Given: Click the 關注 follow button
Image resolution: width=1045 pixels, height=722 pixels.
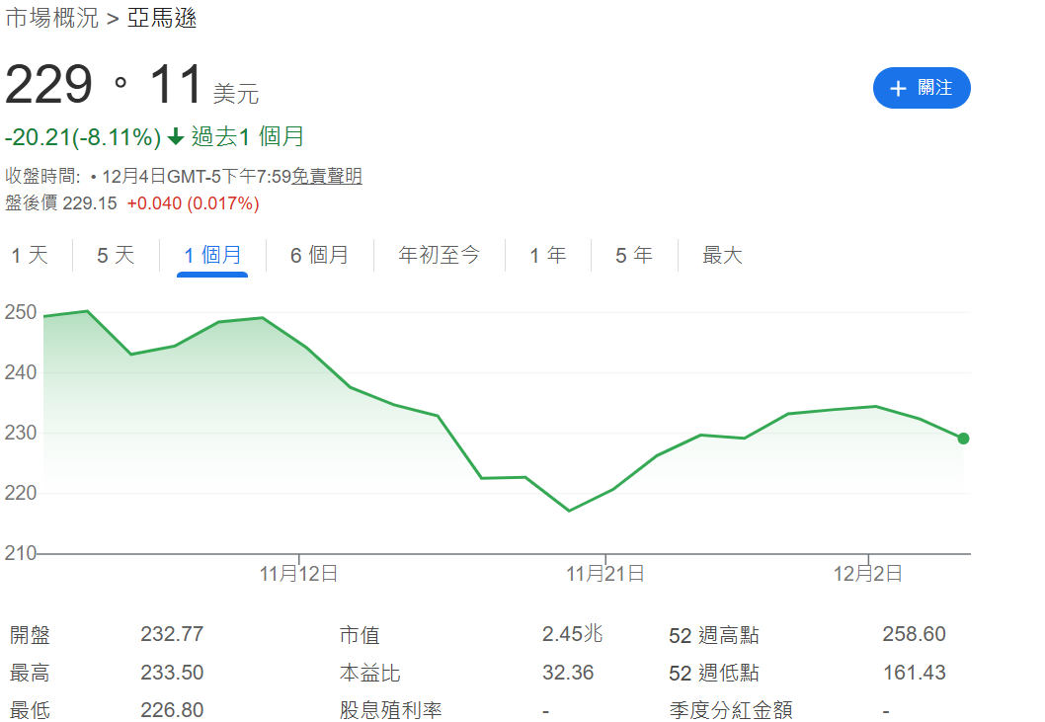Looking at the screenshot, I should tap(922, 88).
